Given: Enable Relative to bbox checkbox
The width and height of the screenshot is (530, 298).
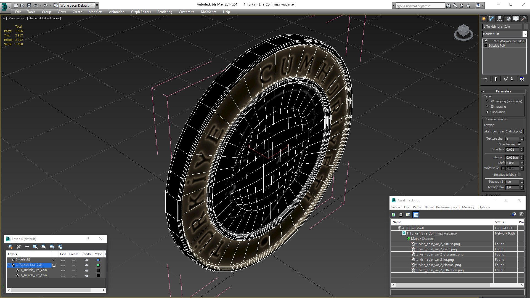Looking at the screenshot, I should pyautogui.click(x=519, y=175).
